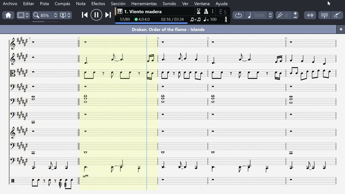The image size is (345, 194).
Task: Open the Editar menu
Action: [29, 4]
